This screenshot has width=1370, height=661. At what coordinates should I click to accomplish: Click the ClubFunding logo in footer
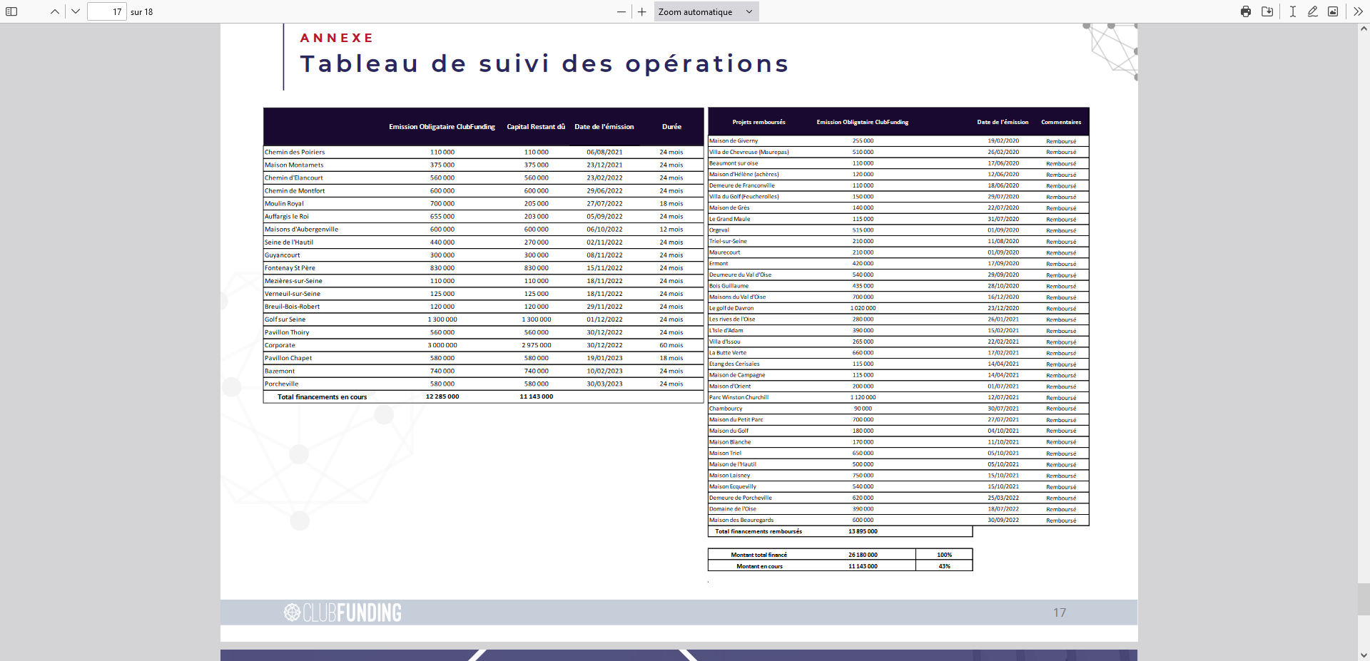click(x=342, y=613)
